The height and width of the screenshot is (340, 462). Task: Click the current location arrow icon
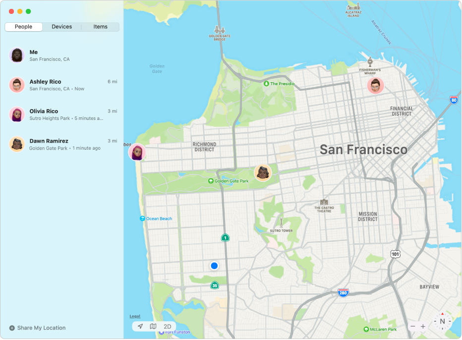pos(140,326)
